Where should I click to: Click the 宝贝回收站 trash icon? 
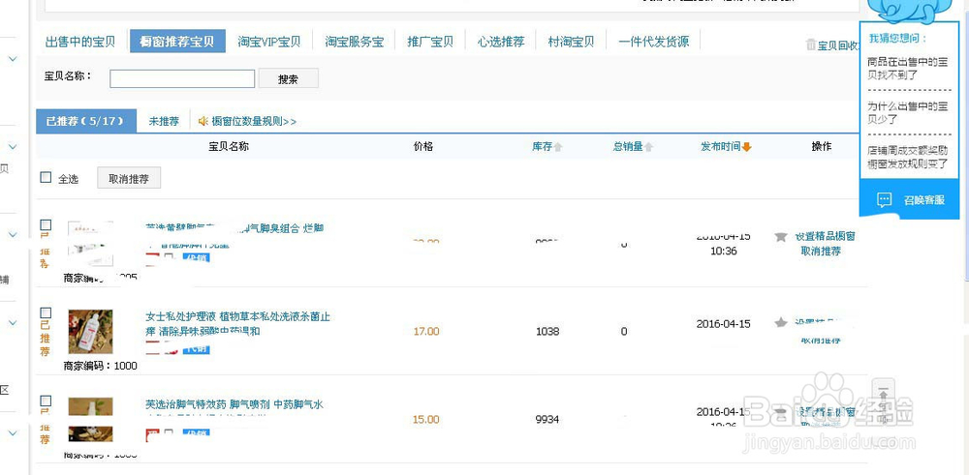pos(811,45)
